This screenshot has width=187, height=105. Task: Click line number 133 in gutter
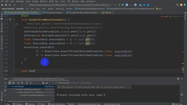pyautogui.click(x=6, y=71)
